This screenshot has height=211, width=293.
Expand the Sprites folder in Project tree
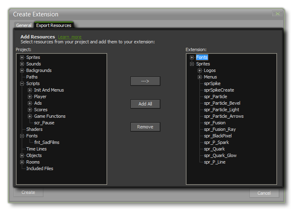coord(22,58)
